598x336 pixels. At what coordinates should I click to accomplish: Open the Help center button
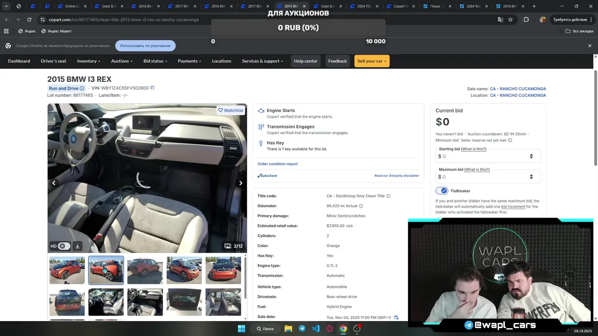(x=306, y=61)
